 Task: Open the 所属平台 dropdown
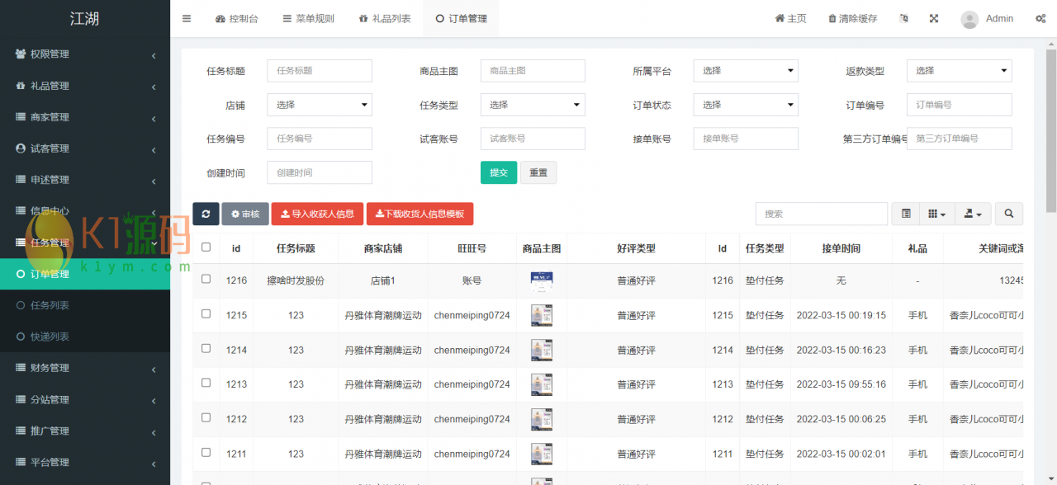745,71
